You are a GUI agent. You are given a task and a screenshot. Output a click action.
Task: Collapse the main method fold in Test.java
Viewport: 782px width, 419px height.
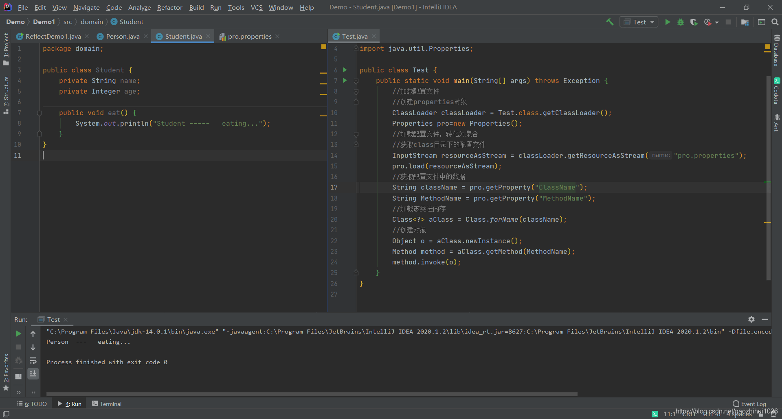(x=356, y=81)
